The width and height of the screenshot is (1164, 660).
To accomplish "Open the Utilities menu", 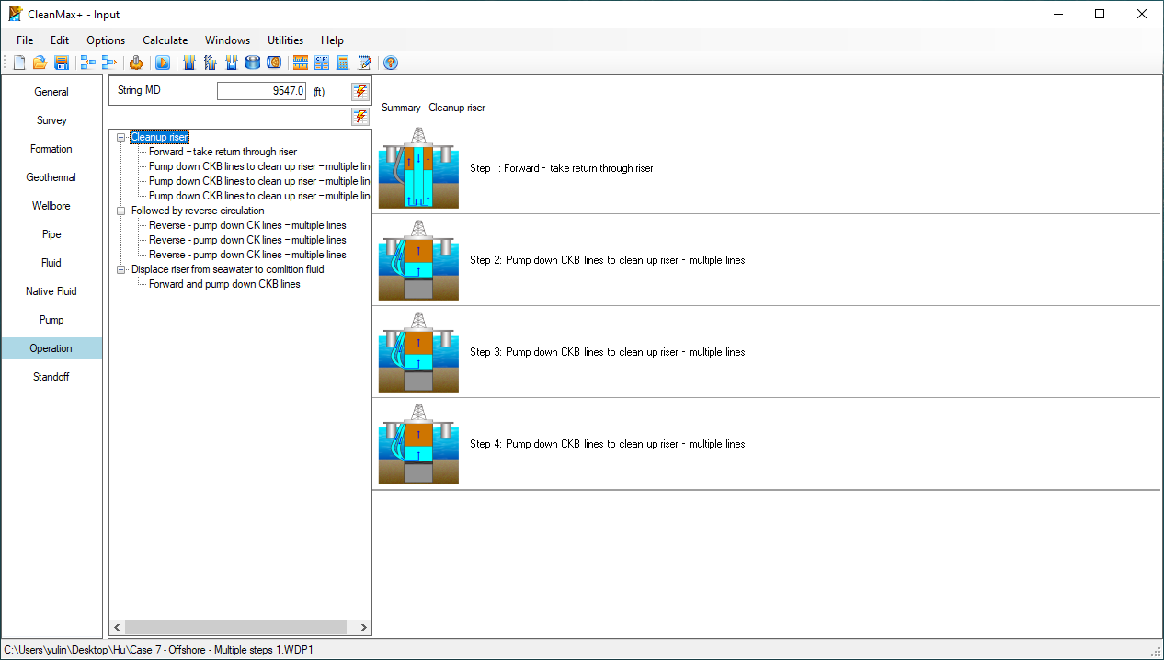I will click(285, 40).
